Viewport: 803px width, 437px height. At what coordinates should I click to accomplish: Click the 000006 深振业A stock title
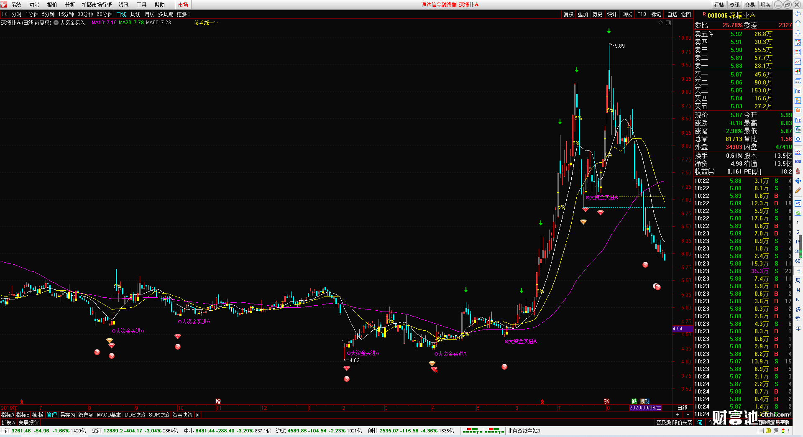pos(731,15)
